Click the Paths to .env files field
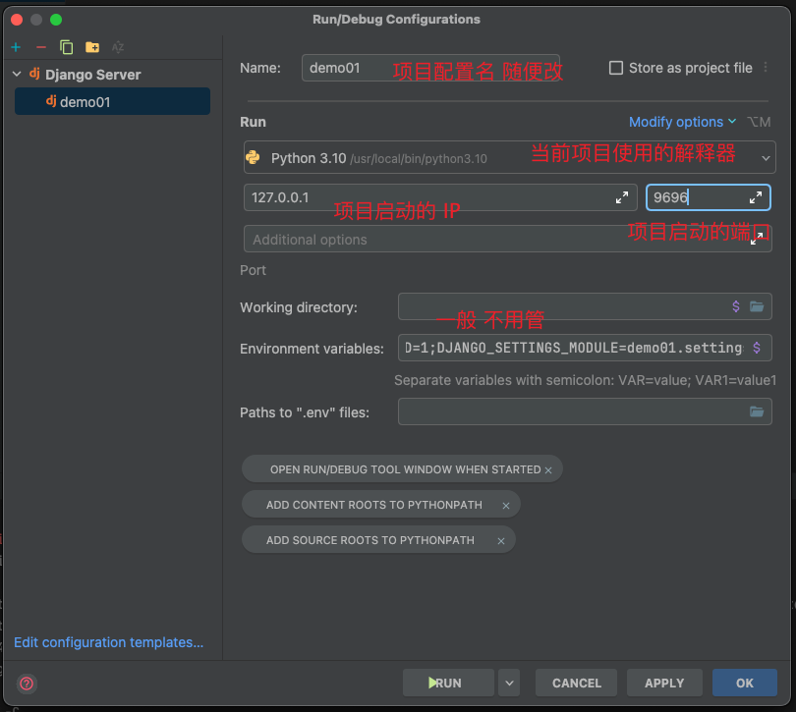Screen dimensions: 796x712 (585, 411)
